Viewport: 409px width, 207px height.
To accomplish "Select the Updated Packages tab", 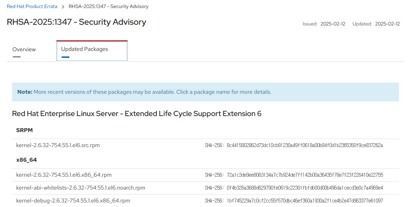I will 92,51.
